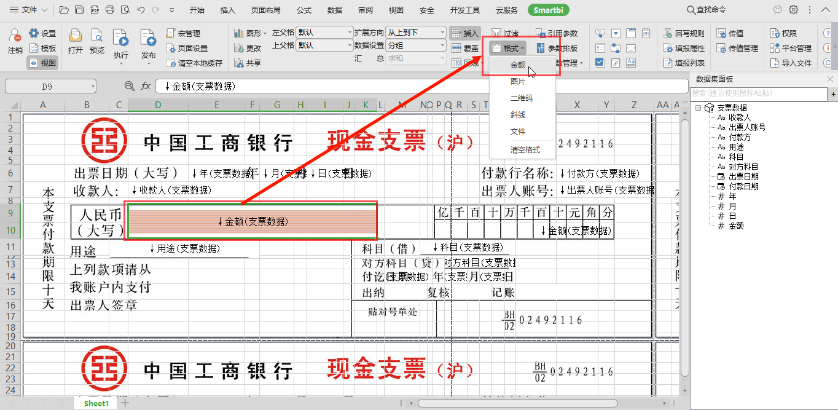Select 清空格式 in the format menu
The image size is (838, 410).
525,149
